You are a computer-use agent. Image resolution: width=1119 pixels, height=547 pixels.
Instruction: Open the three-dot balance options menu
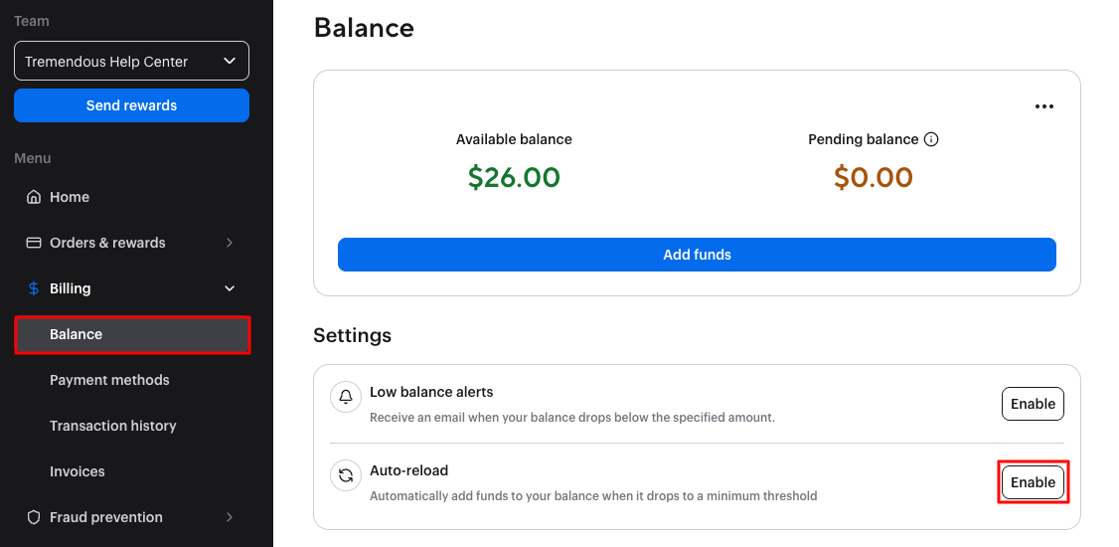(1043, 106)
